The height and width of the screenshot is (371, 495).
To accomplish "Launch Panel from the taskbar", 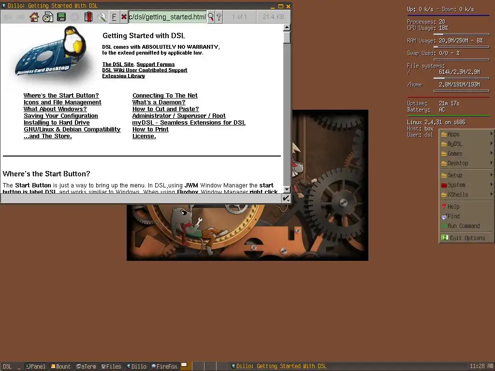I will [x=36, y=366].
